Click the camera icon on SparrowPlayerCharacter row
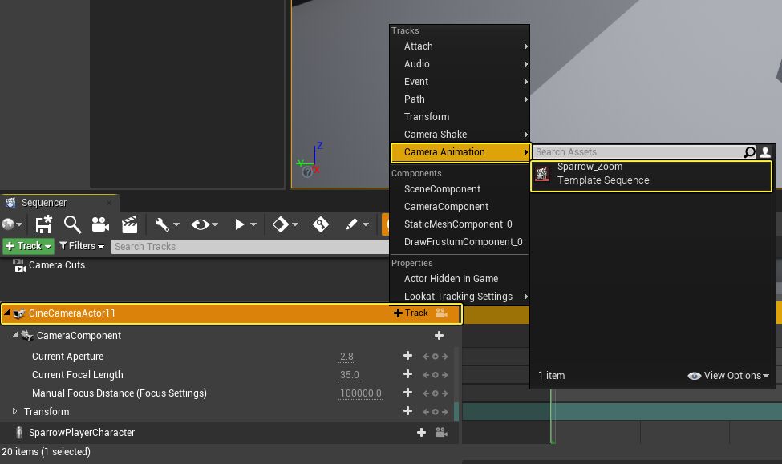This screenshot has width=782, height=464. point(441,433)
